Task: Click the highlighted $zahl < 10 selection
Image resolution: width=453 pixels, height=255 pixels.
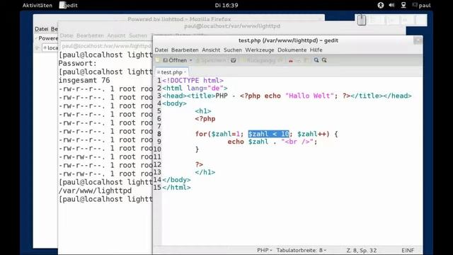Action: click(268, 134)
